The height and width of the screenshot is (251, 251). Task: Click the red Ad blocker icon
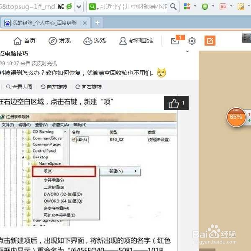click(223, 7)
